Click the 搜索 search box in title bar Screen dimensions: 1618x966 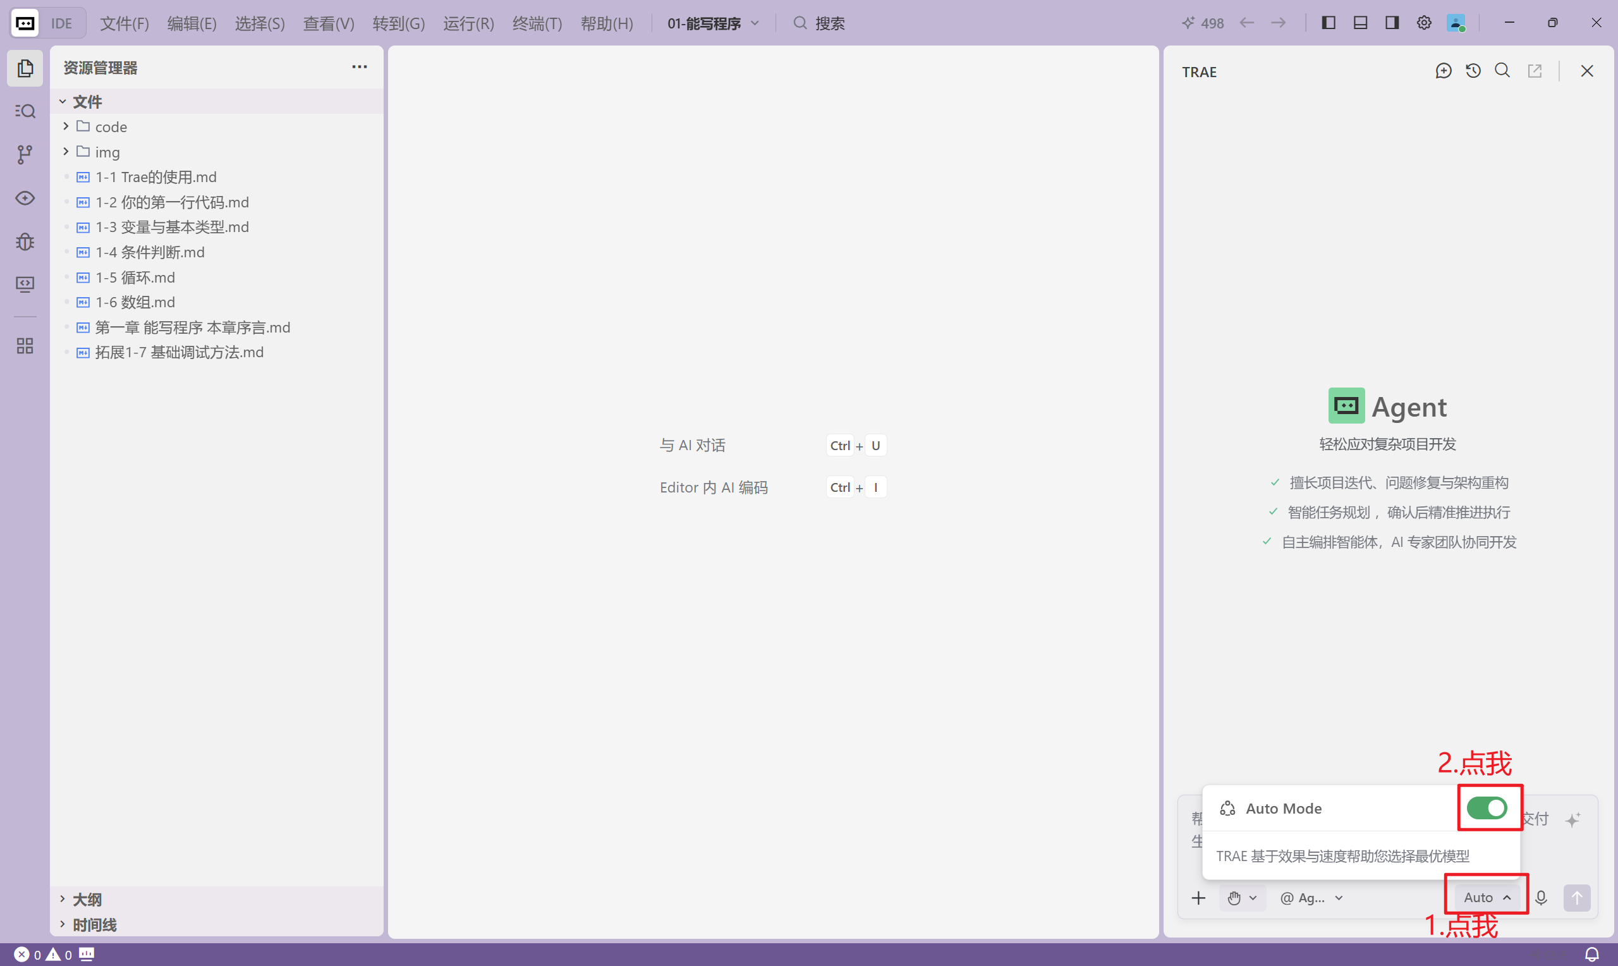tap(818, 23)
